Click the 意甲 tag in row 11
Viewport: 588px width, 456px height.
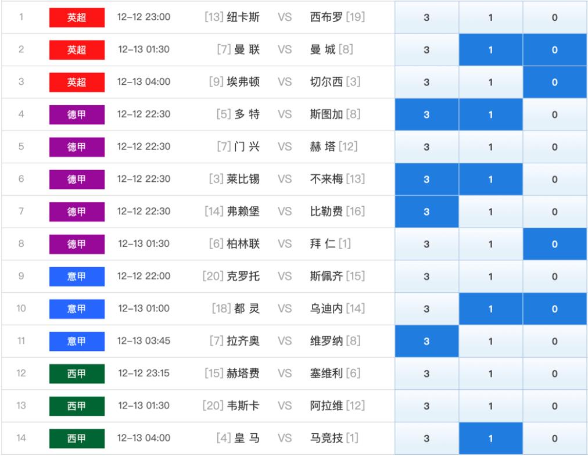(x=77, y=341)
